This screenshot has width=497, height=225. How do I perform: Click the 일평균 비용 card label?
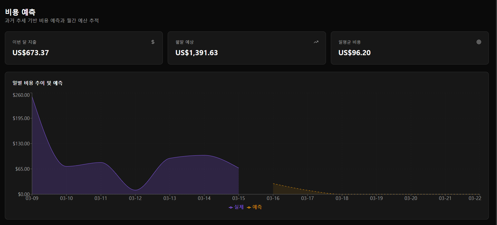(350, 42)
